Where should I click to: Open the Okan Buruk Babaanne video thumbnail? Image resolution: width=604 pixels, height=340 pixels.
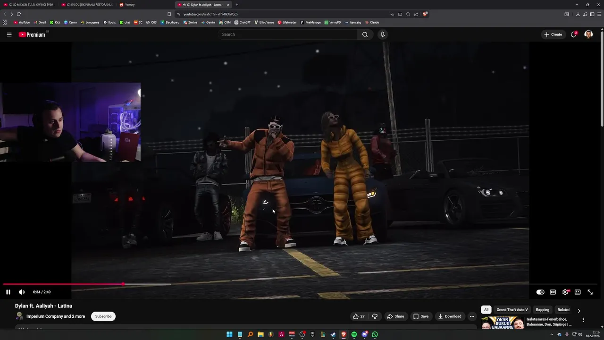pos(503,323)
